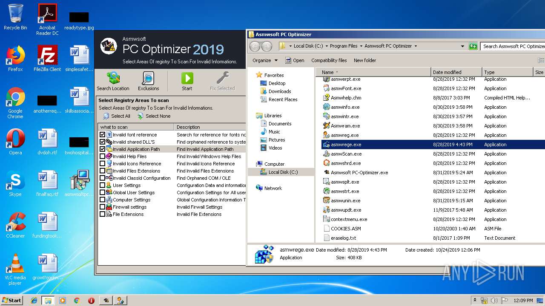Viewport: 545px width, 306px height.
Task: Select contextmenu.exe file icon
Action: click(x=327, y=219)
